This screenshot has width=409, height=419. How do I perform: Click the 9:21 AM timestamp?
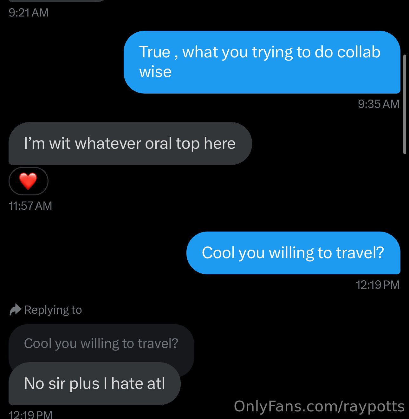click(x=29, y=13)
